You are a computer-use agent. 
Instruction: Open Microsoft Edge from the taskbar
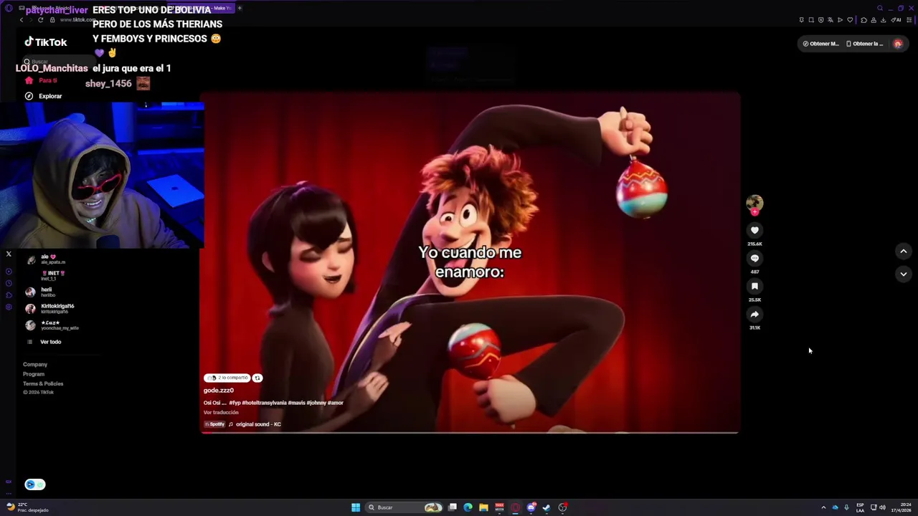pos(468,507)
